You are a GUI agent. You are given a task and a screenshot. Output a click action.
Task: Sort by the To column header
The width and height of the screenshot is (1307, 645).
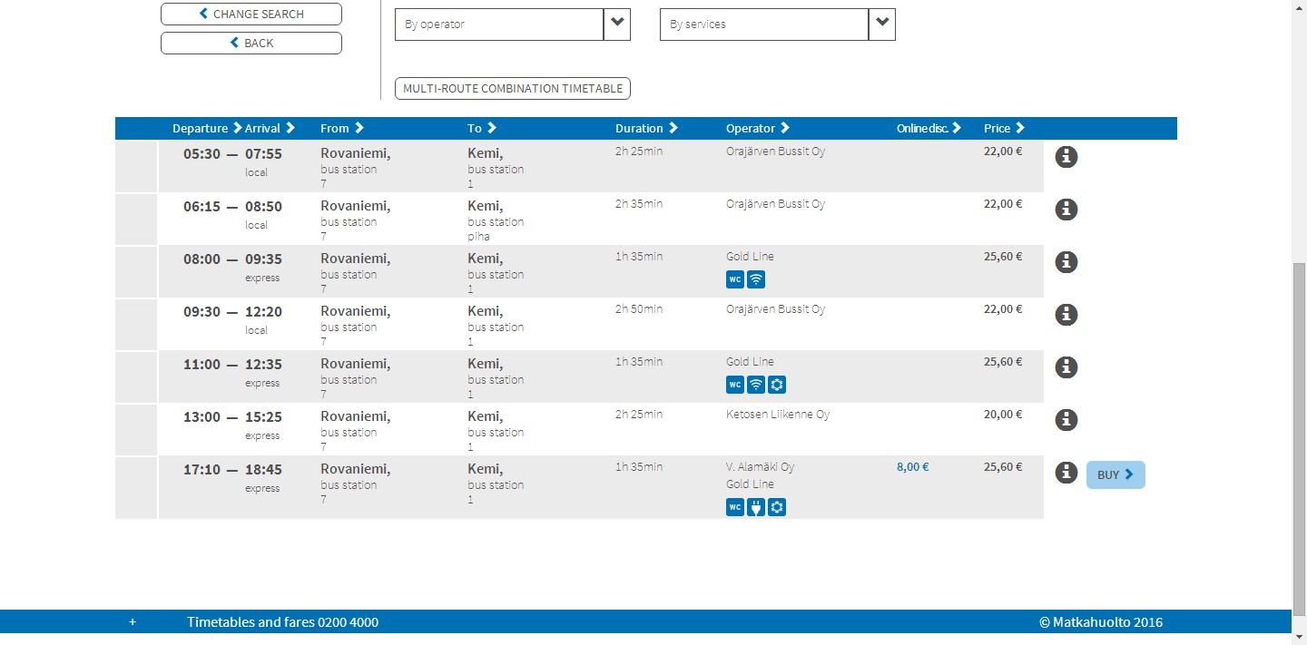click(482, 129)
